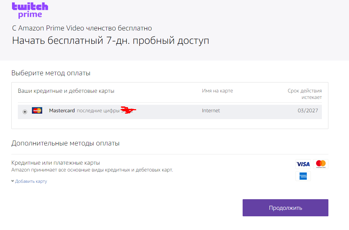Click the American Express card logo
Image resolution: width=349 pixels, height=230 pixels.
click(303, 176)
